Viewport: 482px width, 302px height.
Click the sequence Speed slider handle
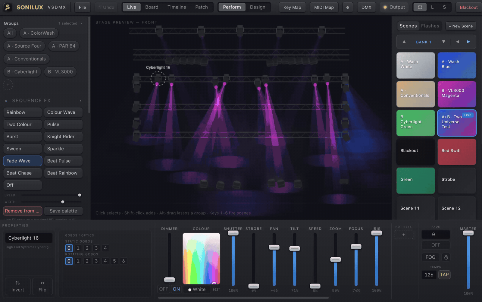80,195
